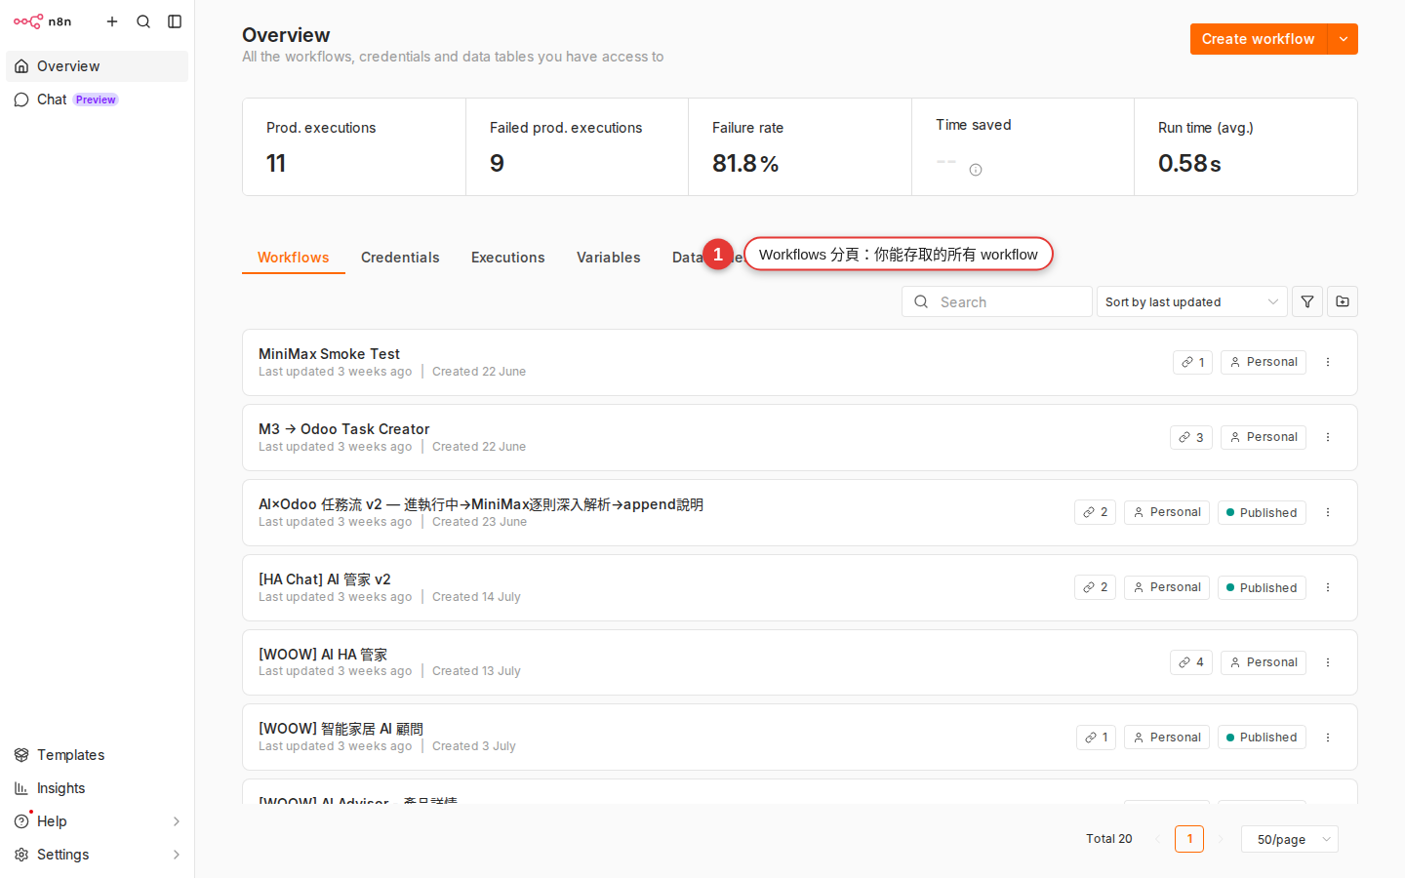
Task: Click the add folder icon
Action: tap(1343, 301)
